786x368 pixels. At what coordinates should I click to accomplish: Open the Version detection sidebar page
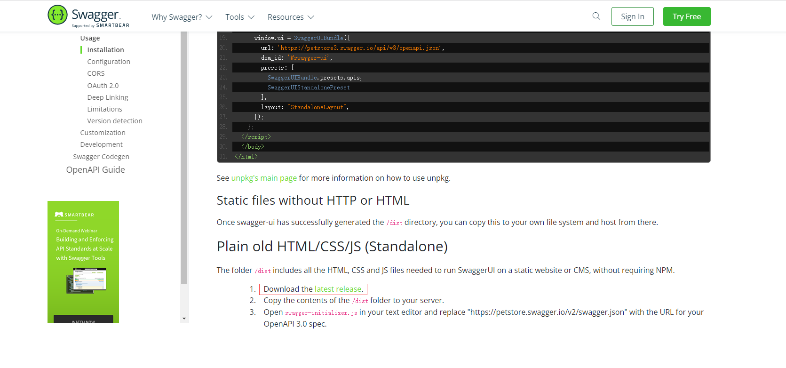pyautogui.click(x=115, y=121)
